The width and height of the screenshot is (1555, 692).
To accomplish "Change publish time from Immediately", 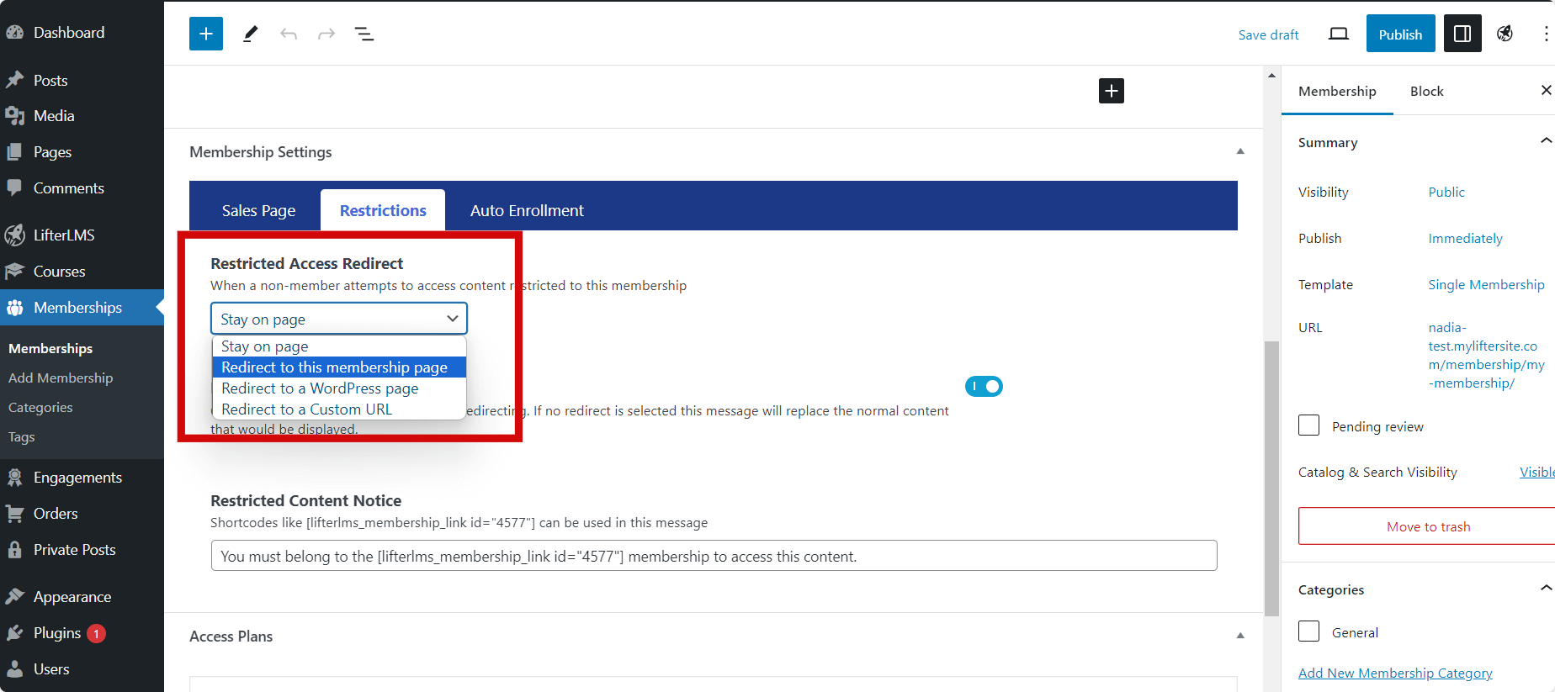I will click(x=1465, y=238).
